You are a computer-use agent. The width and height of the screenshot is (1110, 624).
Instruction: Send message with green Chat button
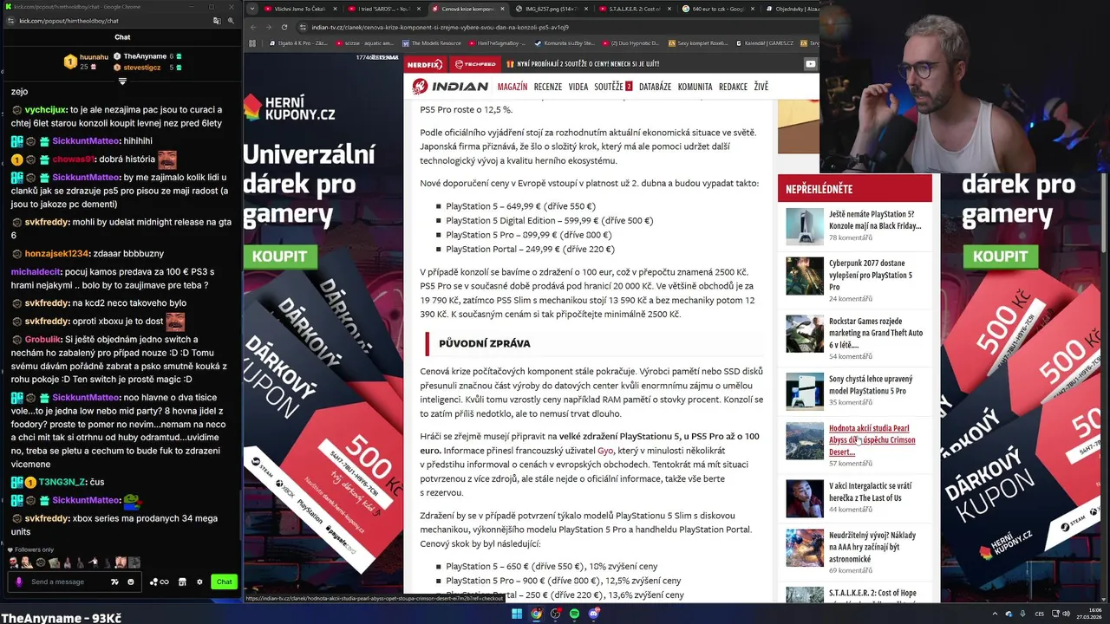(224, 582)
